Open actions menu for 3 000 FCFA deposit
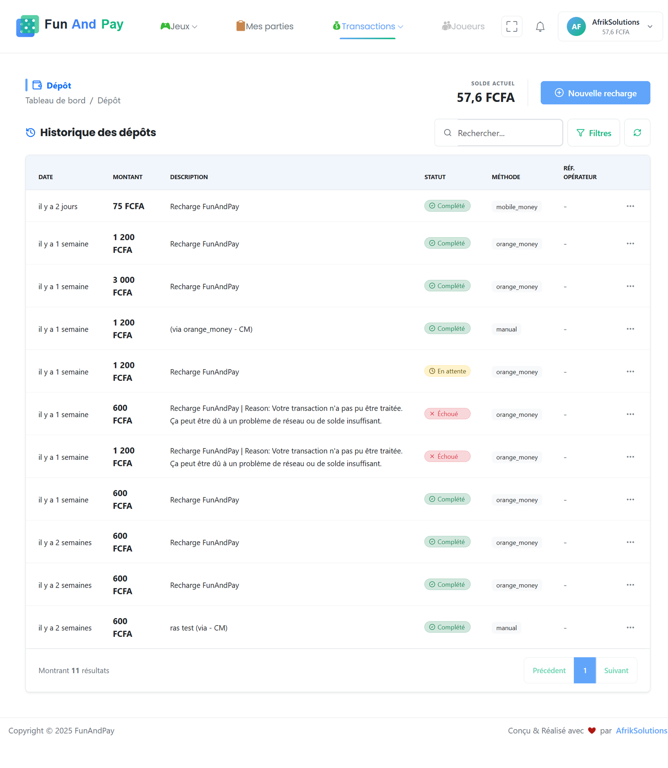668x768 pixels. coord(630,286)
